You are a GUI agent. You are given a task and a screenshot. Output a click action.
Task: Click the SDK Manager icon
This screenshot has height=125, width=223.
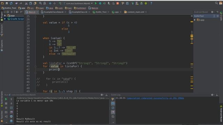click(141, 3)
